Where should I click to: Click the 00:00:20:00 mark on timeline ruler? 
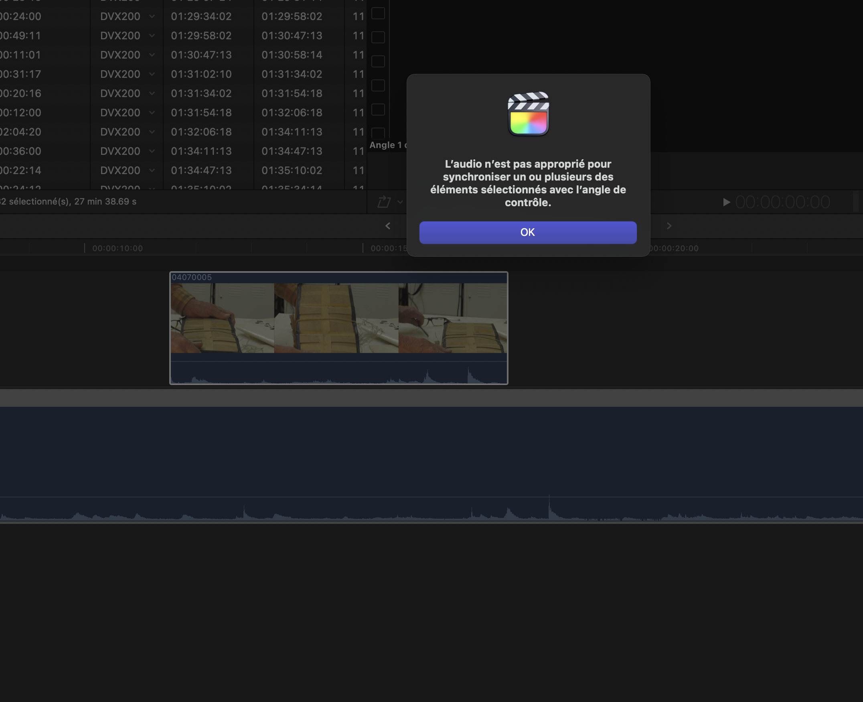point(673,248)
